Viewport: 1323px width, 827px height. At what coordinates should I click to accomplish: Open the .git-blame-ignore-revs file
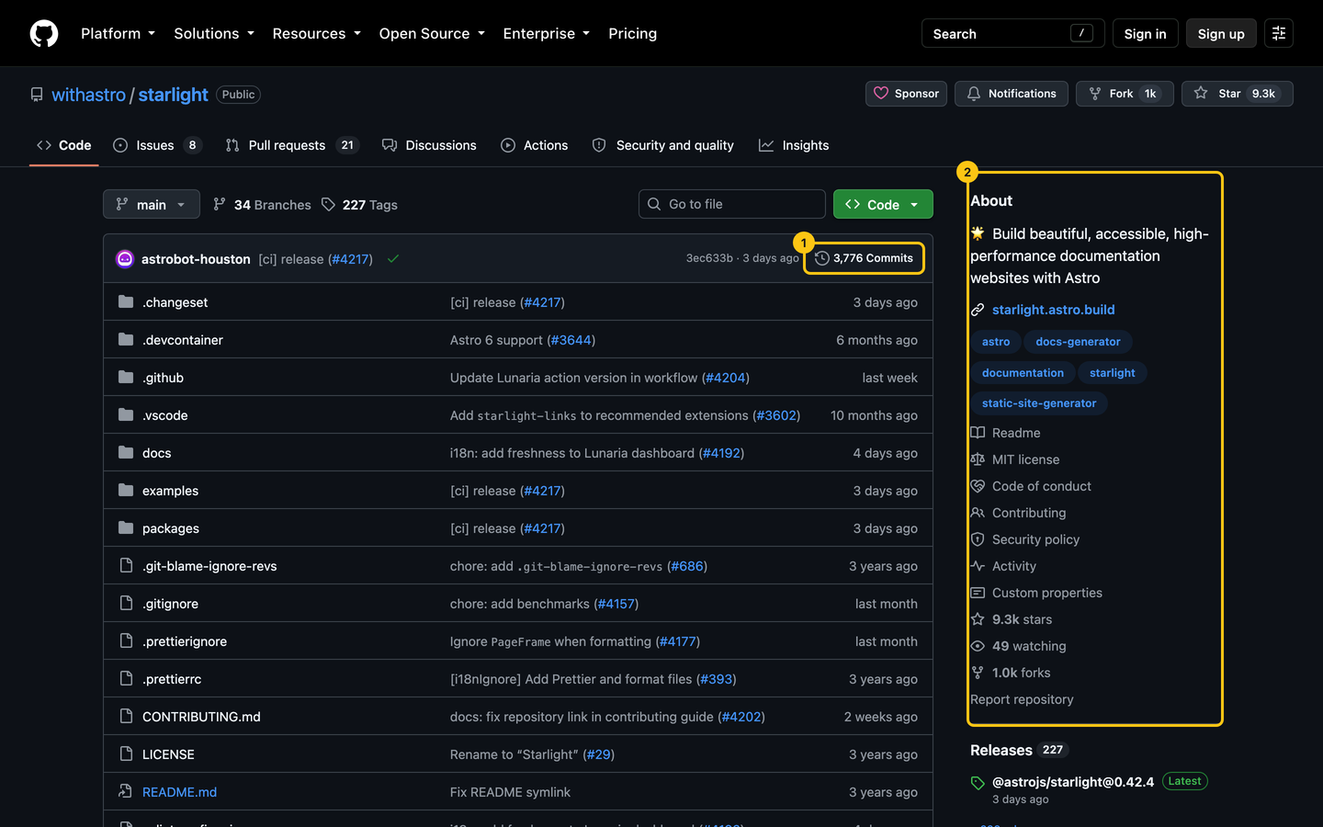coord(209,566)
